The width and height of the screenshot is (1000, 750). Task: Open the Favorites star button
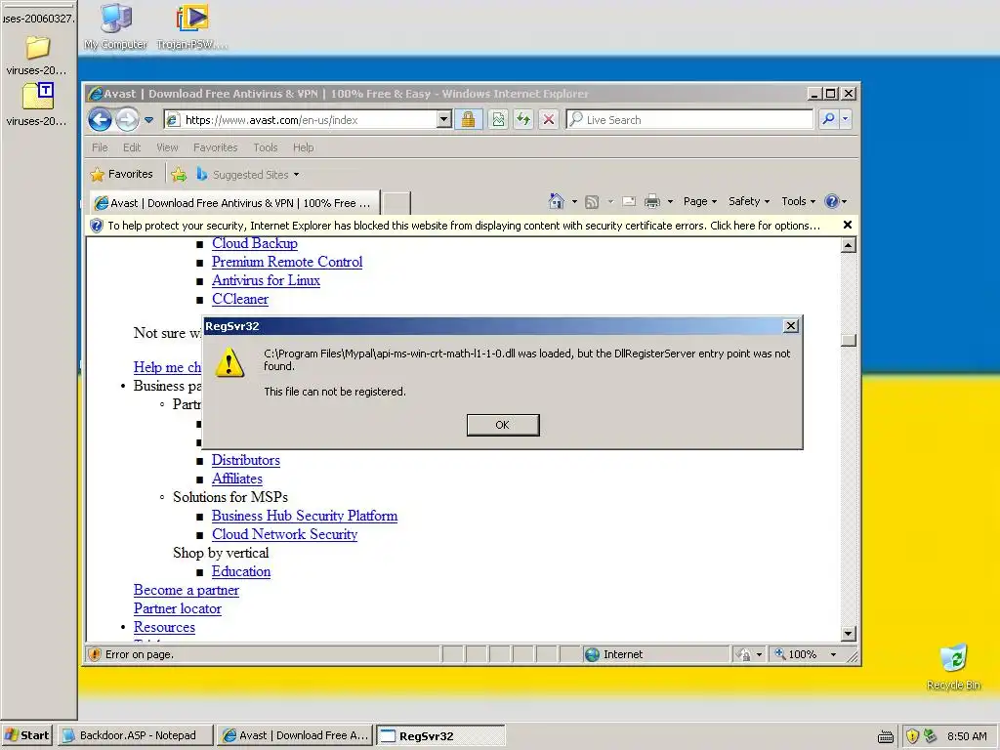(122, 174)
